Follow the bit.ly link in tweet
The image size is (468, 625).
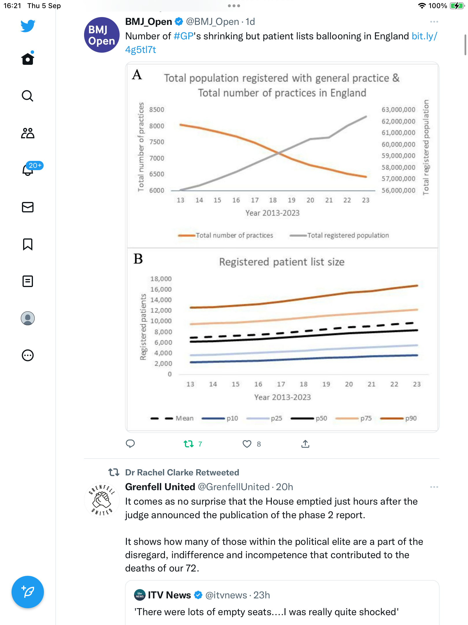coord(281,43)
